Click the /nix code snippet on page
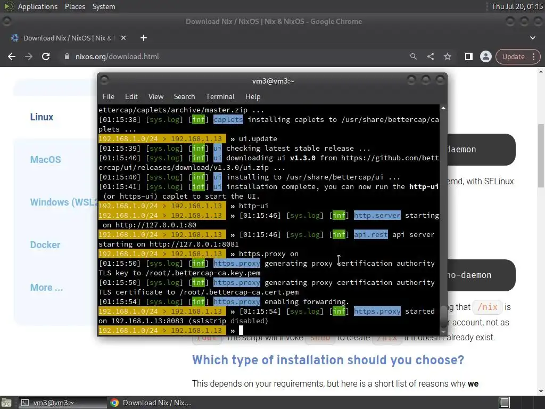Screen dimensions: 545x409 click(x=488, y=307)
